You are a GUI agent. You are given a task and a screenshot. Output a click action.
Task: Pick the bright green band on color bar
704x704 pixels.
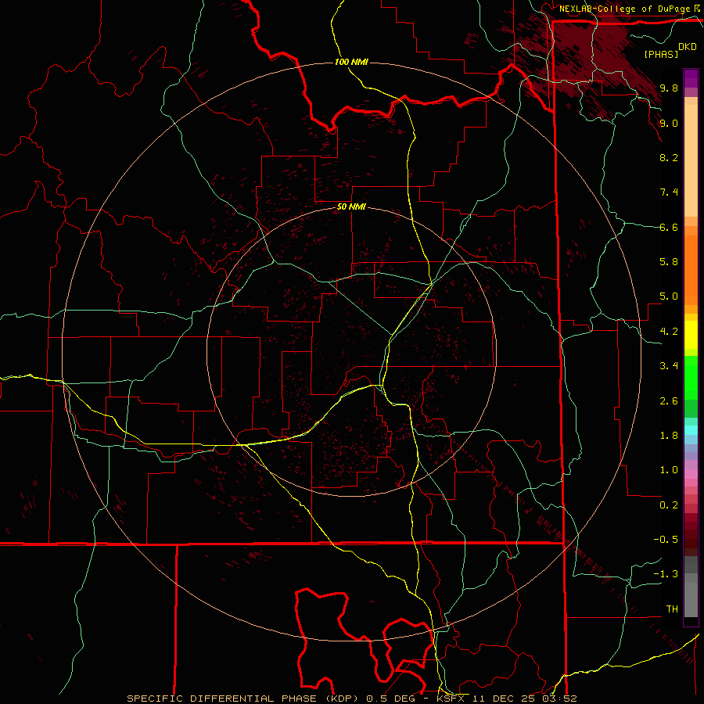[691, 377]
